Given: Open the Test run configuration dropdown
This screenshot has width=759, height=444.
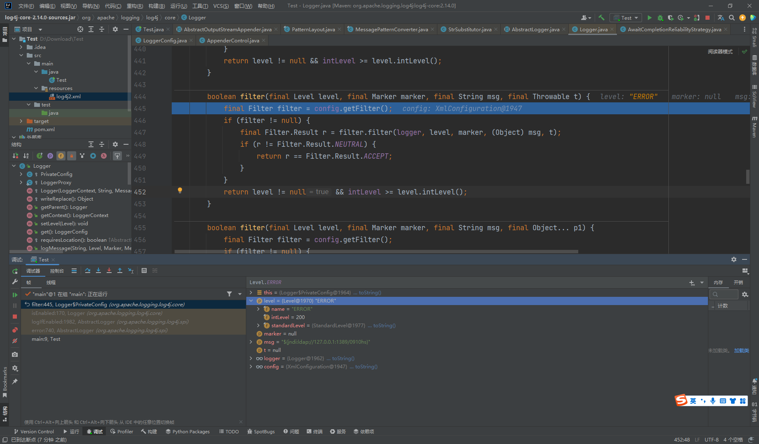Looking at the screenshot, I should [x=626, y=18].
